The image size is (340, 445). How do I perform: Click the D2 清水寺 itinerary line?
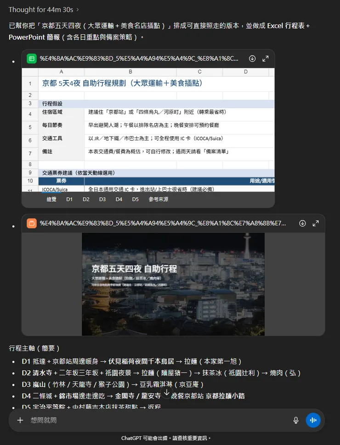tap(161, 373)
